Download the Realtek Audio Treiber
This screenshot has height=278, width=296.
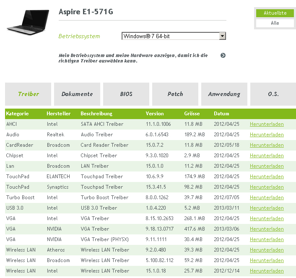[267, 135]
